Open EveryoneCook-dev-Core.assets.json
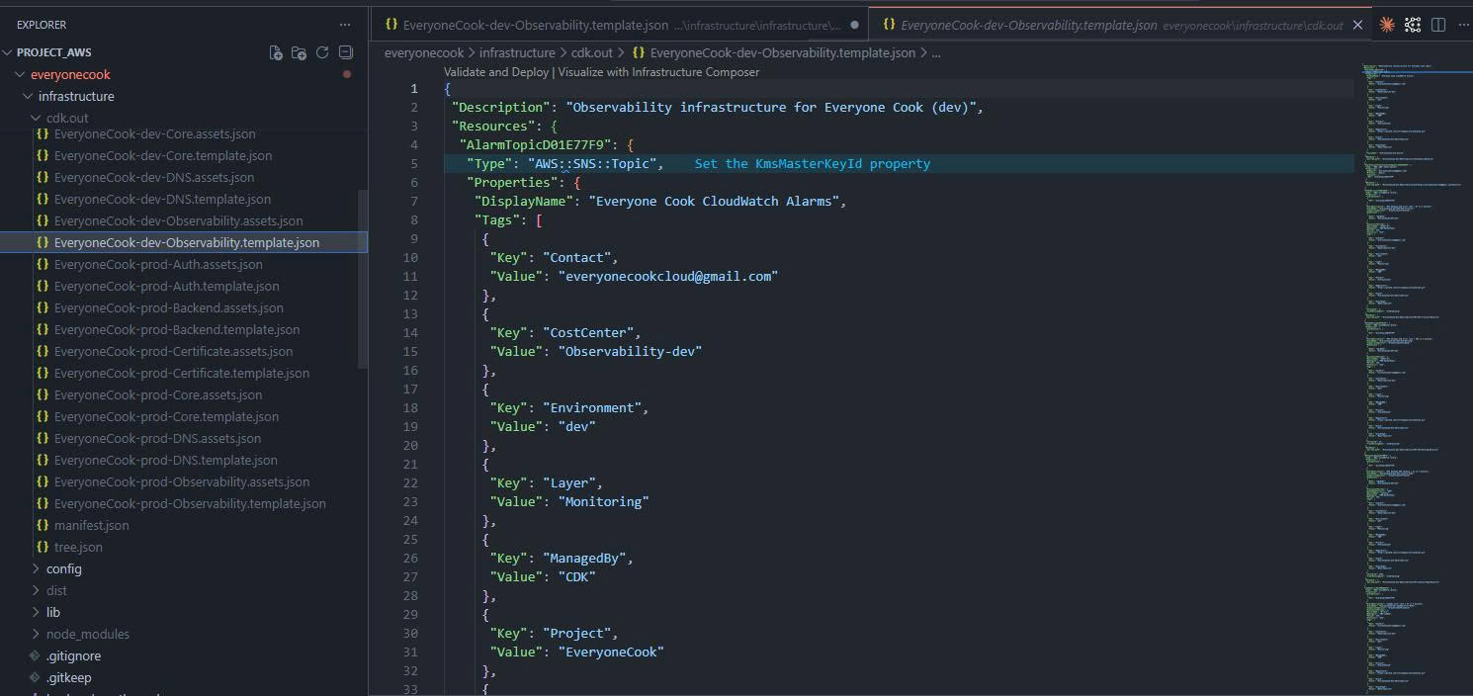The width and height of the screenshot is (1473, 696). 155,133
